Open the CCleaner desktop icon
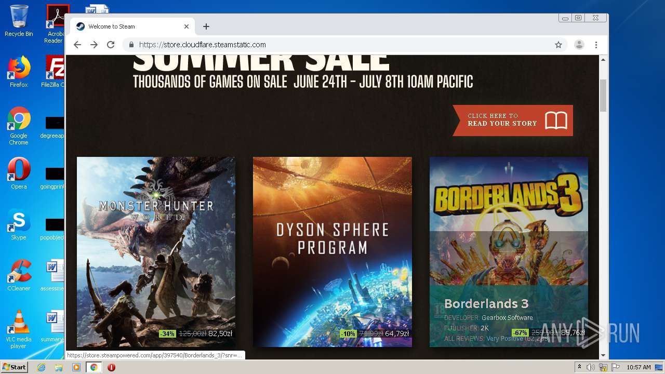 (x=19, y=275)
